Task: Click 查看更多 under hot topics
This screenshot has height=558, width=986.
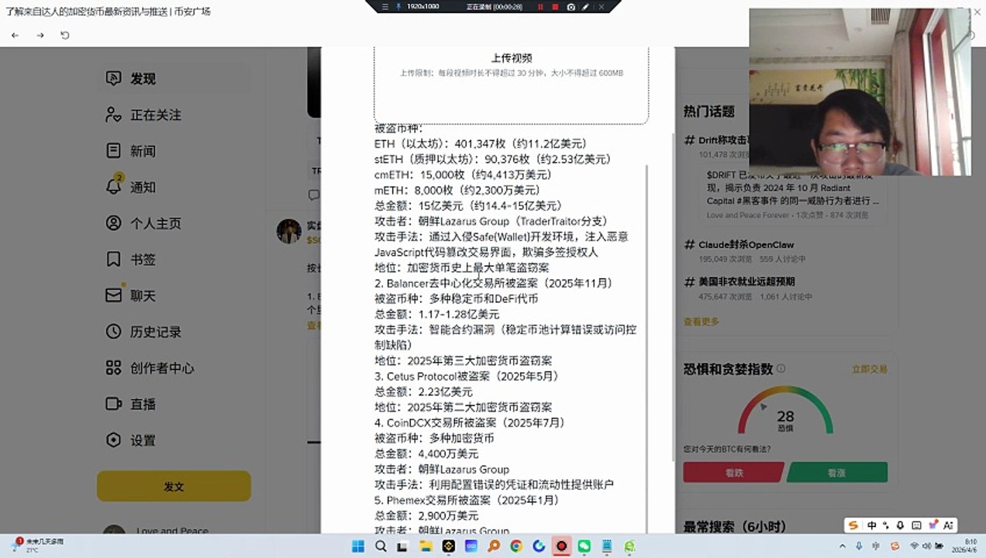Action: (701, 321)
